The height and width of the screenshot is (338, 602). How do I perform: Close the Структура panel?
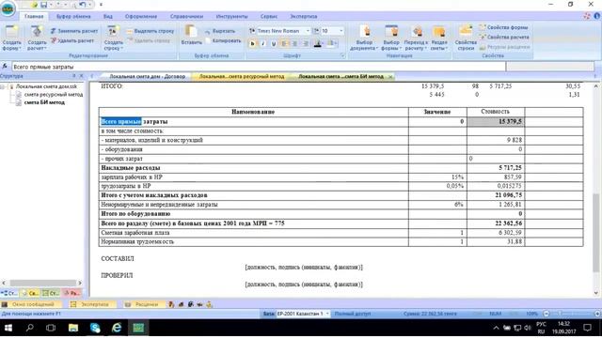(81, 76)
